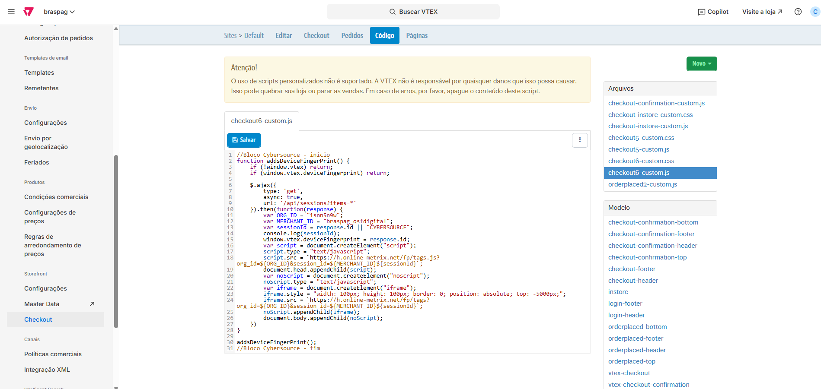Select the checkout6-custom.js editor tab

(x=262, y=121)
